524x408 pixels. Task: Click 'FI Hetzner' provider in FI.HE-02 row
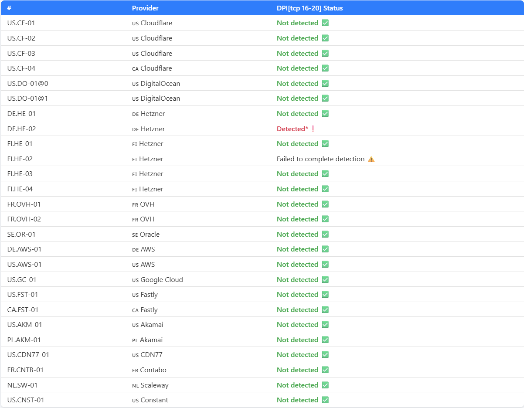[x=148, y=159]
